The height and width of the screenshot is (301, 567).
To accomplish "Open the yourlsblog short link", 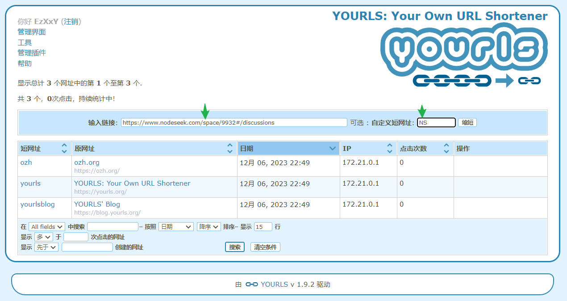I will 38,204.
